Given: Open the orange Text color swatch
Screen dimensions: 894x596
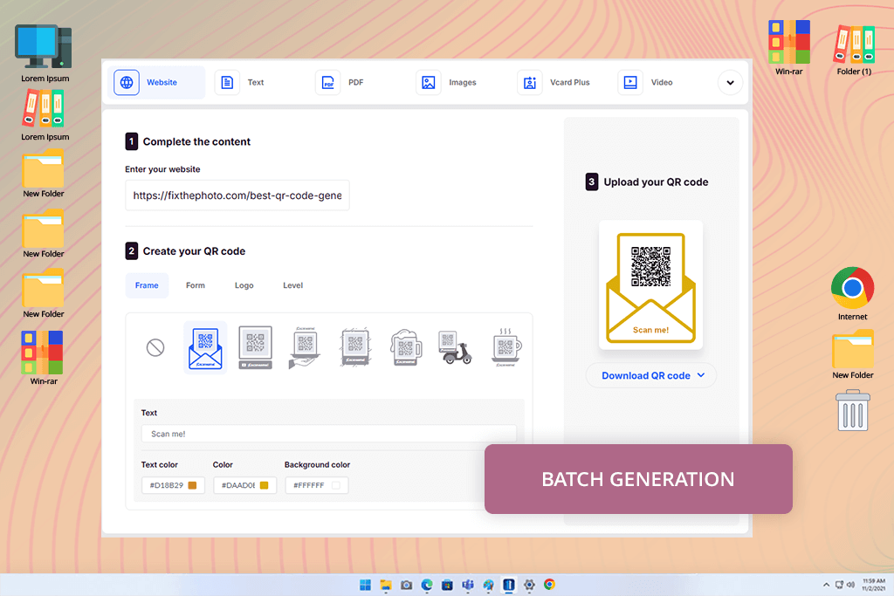Looking at the screenshot, I should [x=193, y=485].
